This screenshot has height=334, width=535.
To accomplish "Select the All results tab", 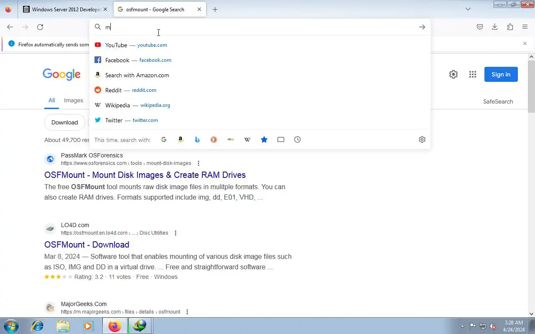I will 51,100.
